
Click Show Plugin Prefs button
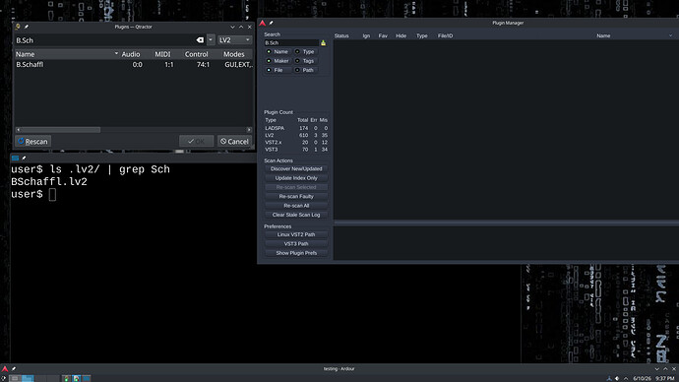pos(296,253)
